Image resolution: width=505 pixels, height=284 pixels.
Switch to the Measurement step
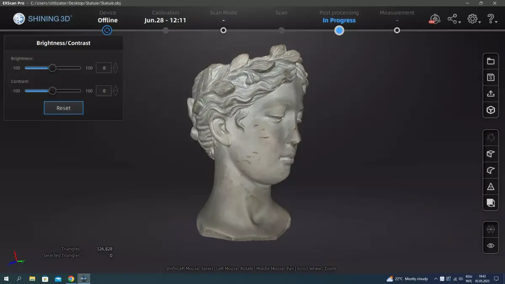point(397,17)
